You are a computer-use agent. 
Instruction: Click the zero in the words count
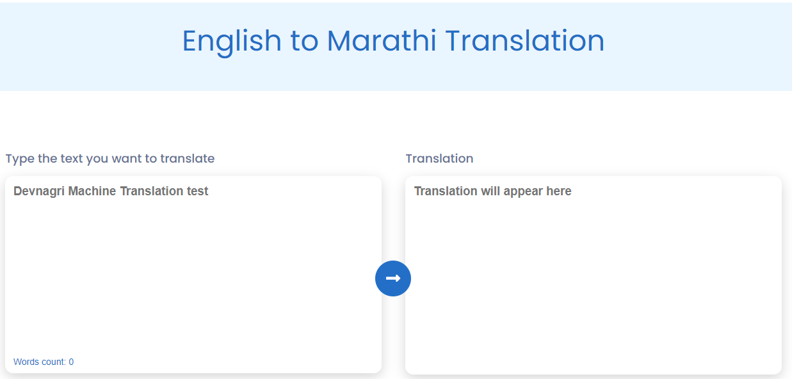(x=71, y=362)
